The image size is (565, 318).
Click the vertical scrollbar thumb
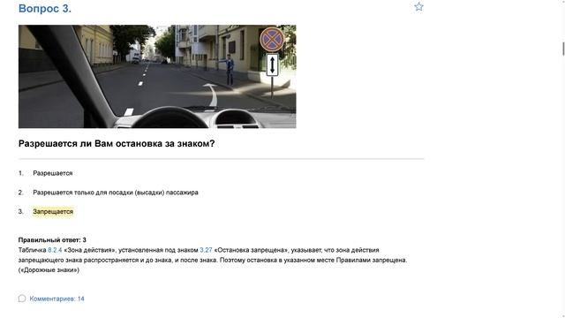pos(563,49)
